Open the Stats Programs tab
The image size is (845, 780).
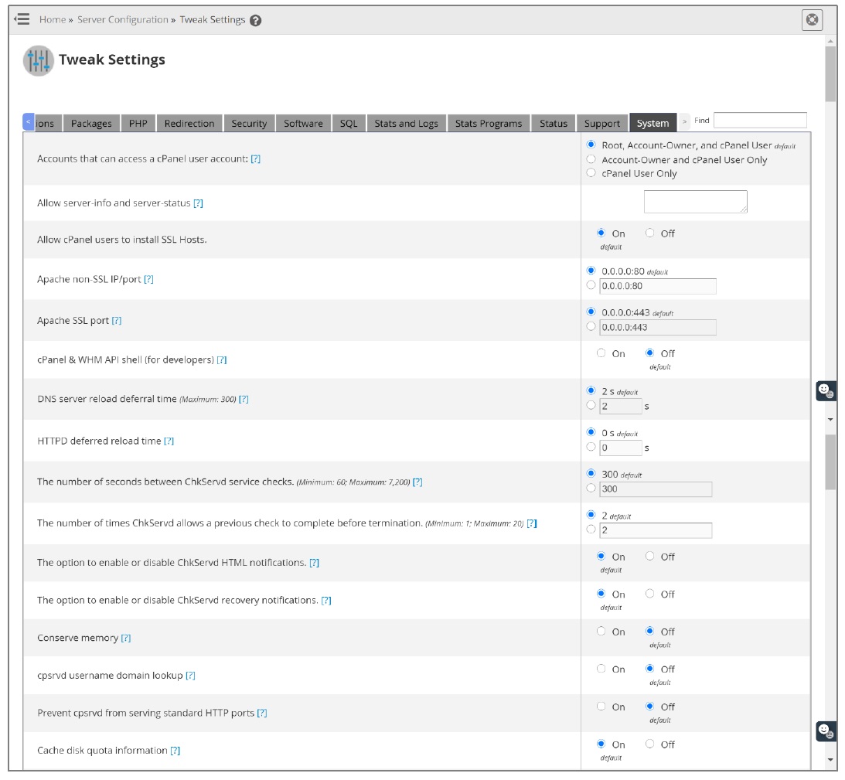click(489, 124)
